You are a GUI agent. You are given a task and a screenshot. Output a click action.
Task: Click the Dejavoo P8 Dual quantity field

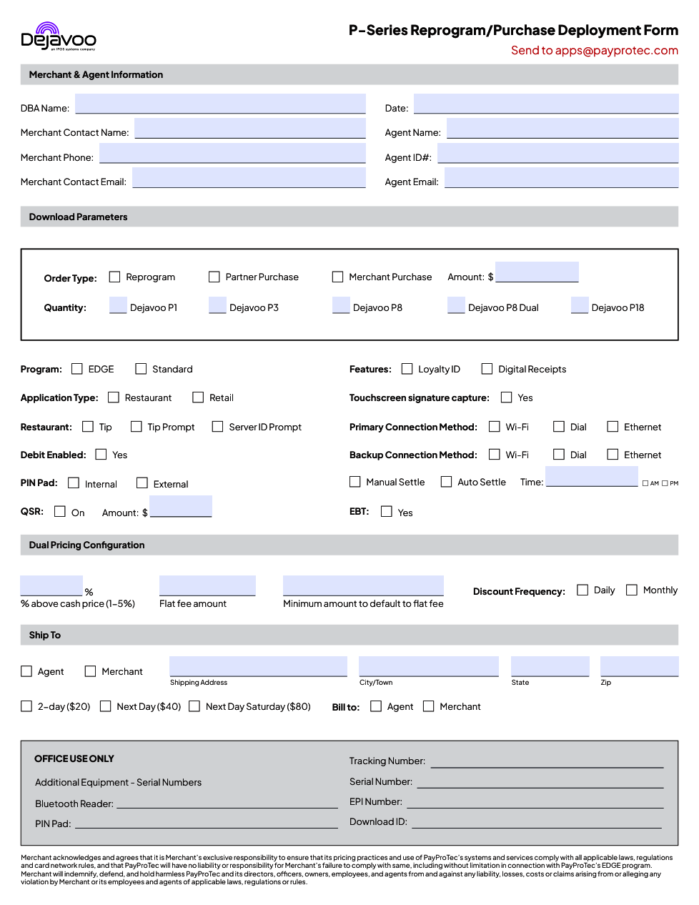(456, 305)
